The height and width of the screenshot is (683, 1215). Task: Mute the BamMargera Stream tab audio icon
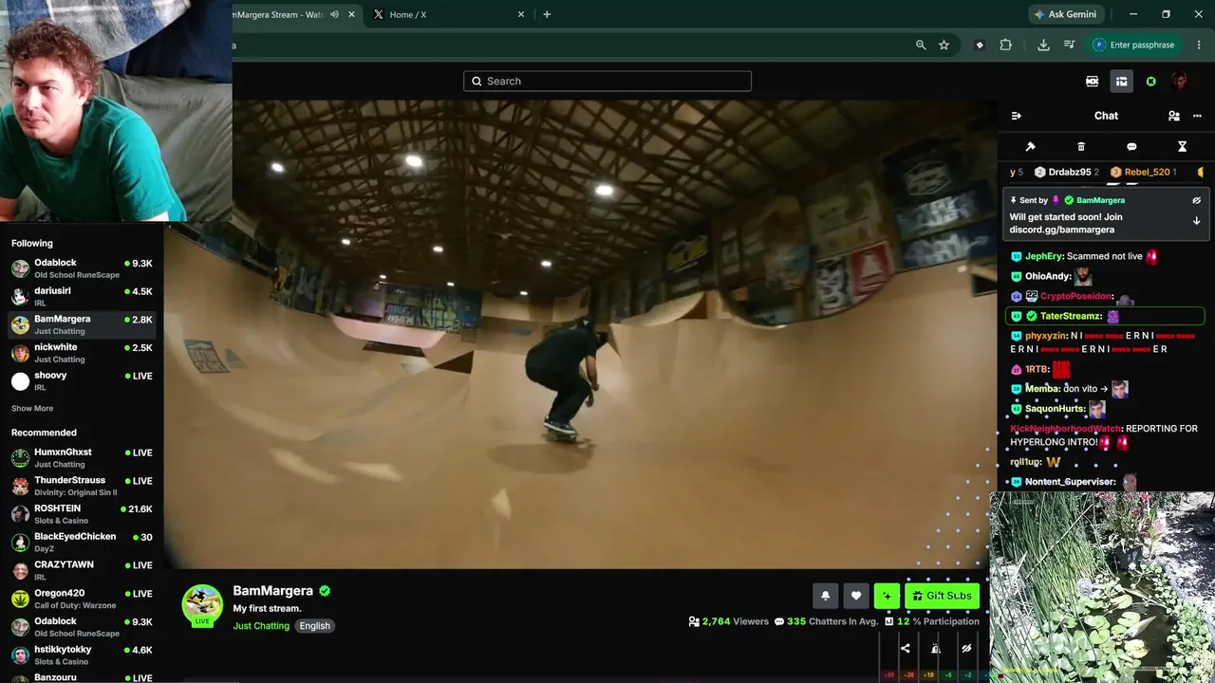pyautogui.click(x=334, y=14)
